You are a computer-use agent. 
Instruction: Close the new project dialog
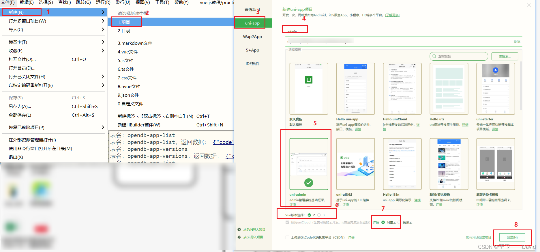(529, 5)
